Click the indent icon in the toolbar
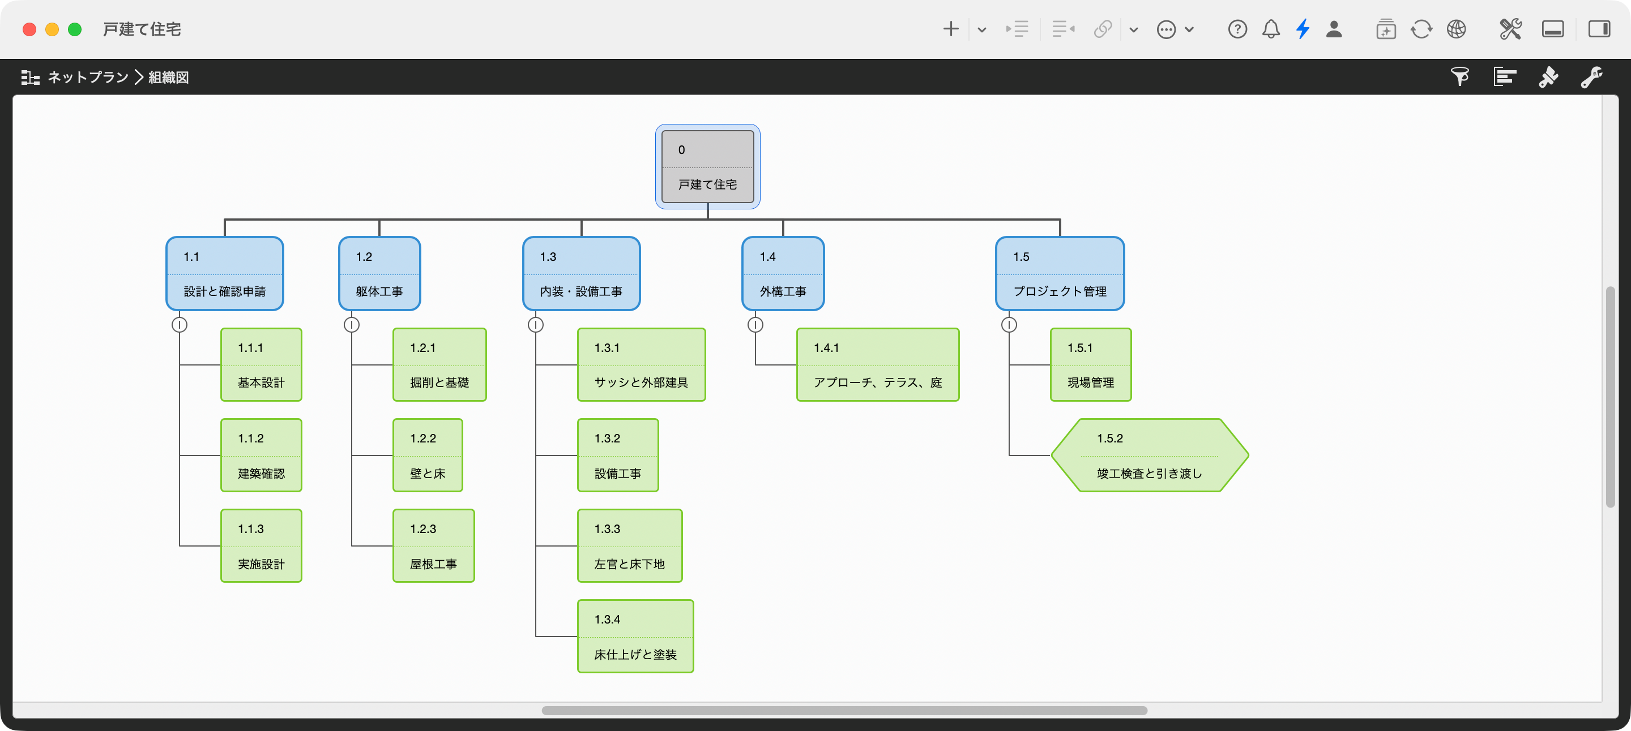The image size is (1631, 731). pos(1017,29)
